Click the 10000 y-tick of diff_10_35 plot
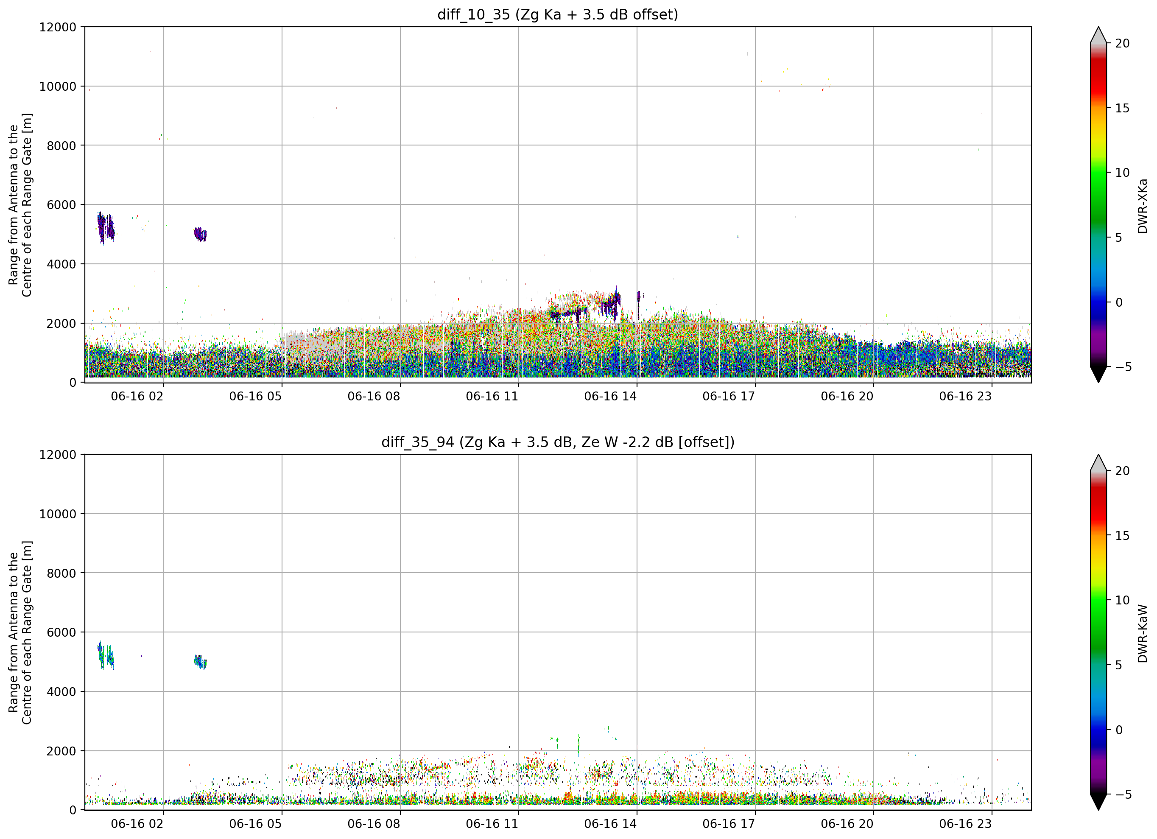 pyautogui.click(x=58, y=87)
